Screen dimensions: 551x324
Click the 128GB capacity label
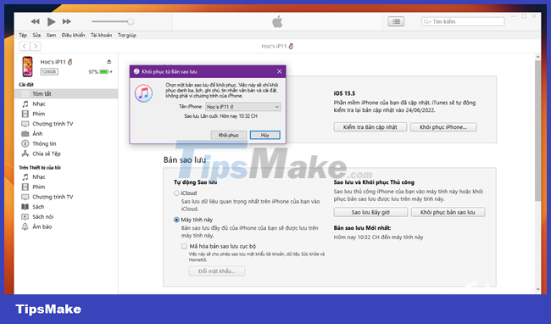[x=49, y=72]
